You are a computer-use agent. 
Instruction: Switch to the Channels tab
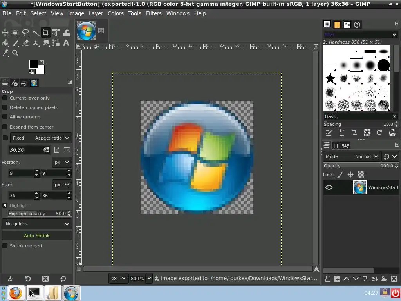[336, 146]
